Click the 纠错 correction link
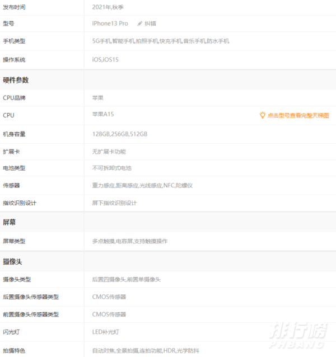Screen dimensions: 336x357 click(150, 24)
